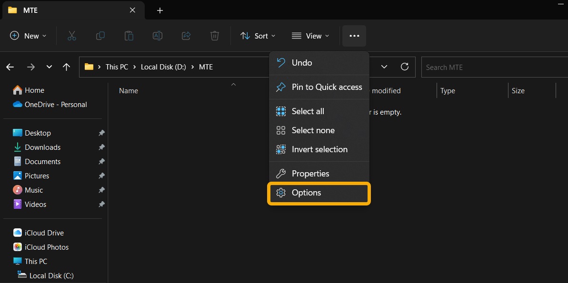Select the Cut icon in the toolbar

pos(72,36)
